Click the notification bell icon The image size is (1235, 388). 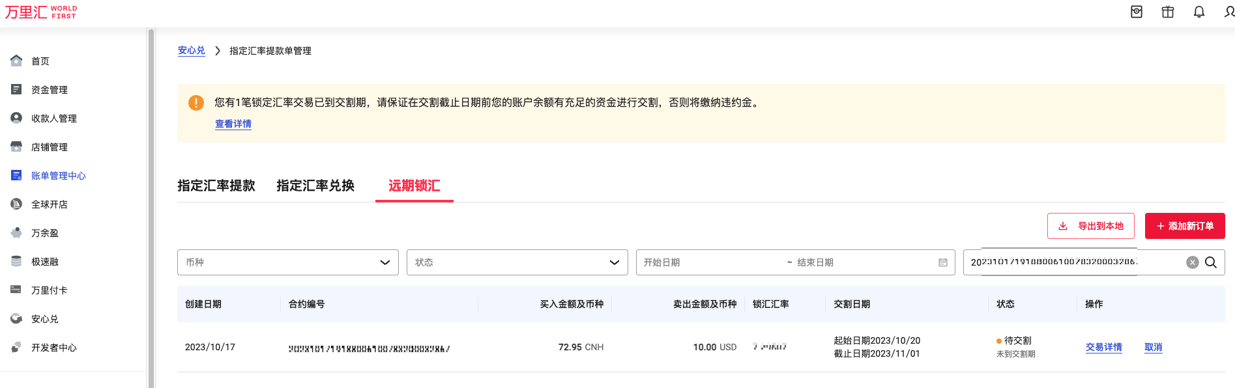click(x=1199, y=12)
